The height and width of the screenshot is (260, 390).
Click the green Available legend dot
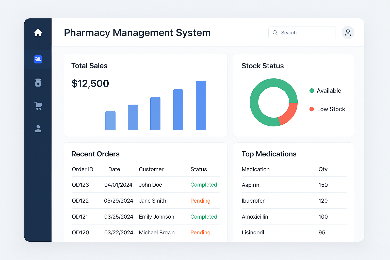(312, 91)
